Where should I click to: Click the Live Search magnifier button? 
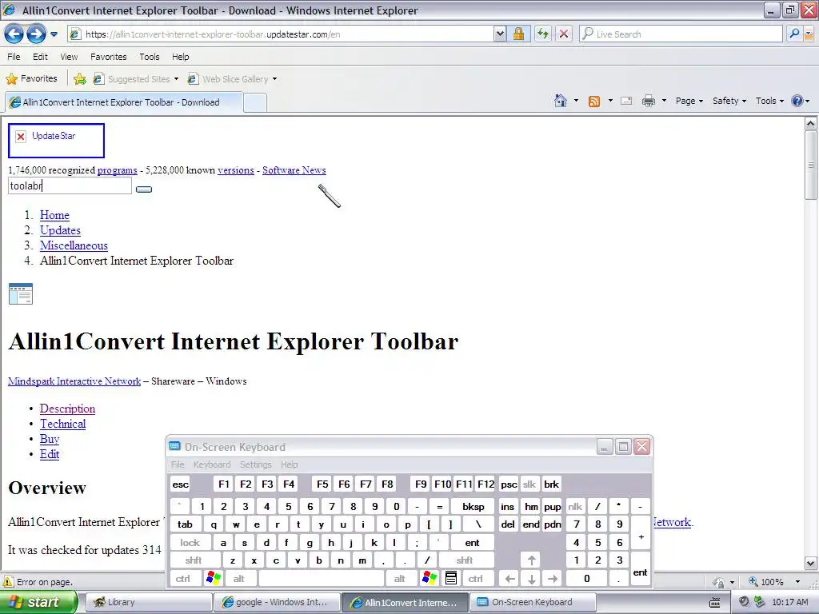[794, 34]
